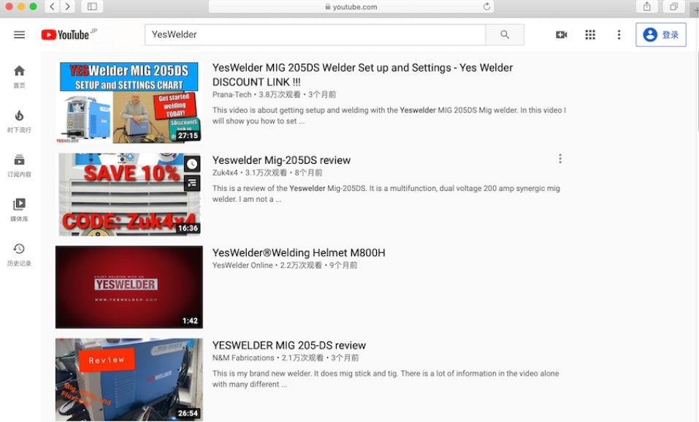
Task: Click description starting 'This video is about getting setup'
Action: click(x=389, y=116)
